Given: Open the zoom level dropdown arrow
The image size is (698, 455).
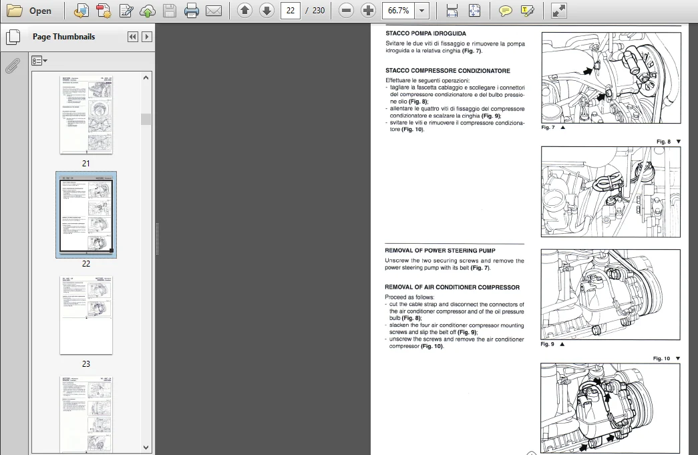Looking at the screenshot, I should [421, 11].
